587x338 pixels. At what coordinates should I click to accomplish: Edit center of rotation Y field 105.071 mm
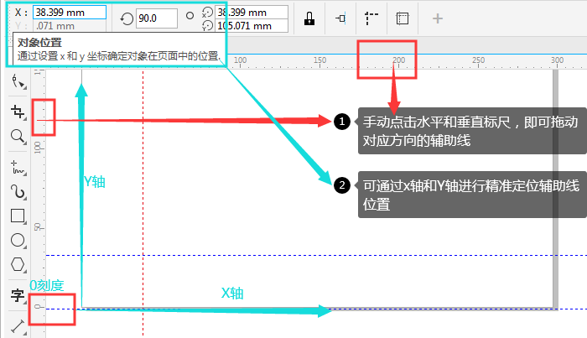[252, 26]
